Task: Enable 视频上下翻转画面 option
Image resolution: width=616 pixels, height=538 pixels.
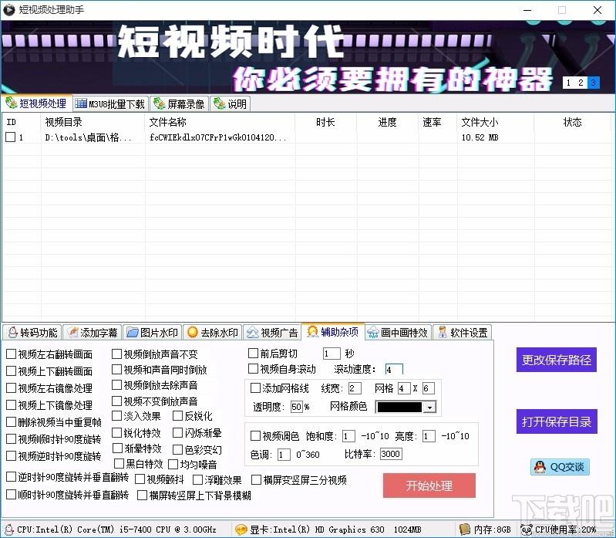Action: point(11,371)
